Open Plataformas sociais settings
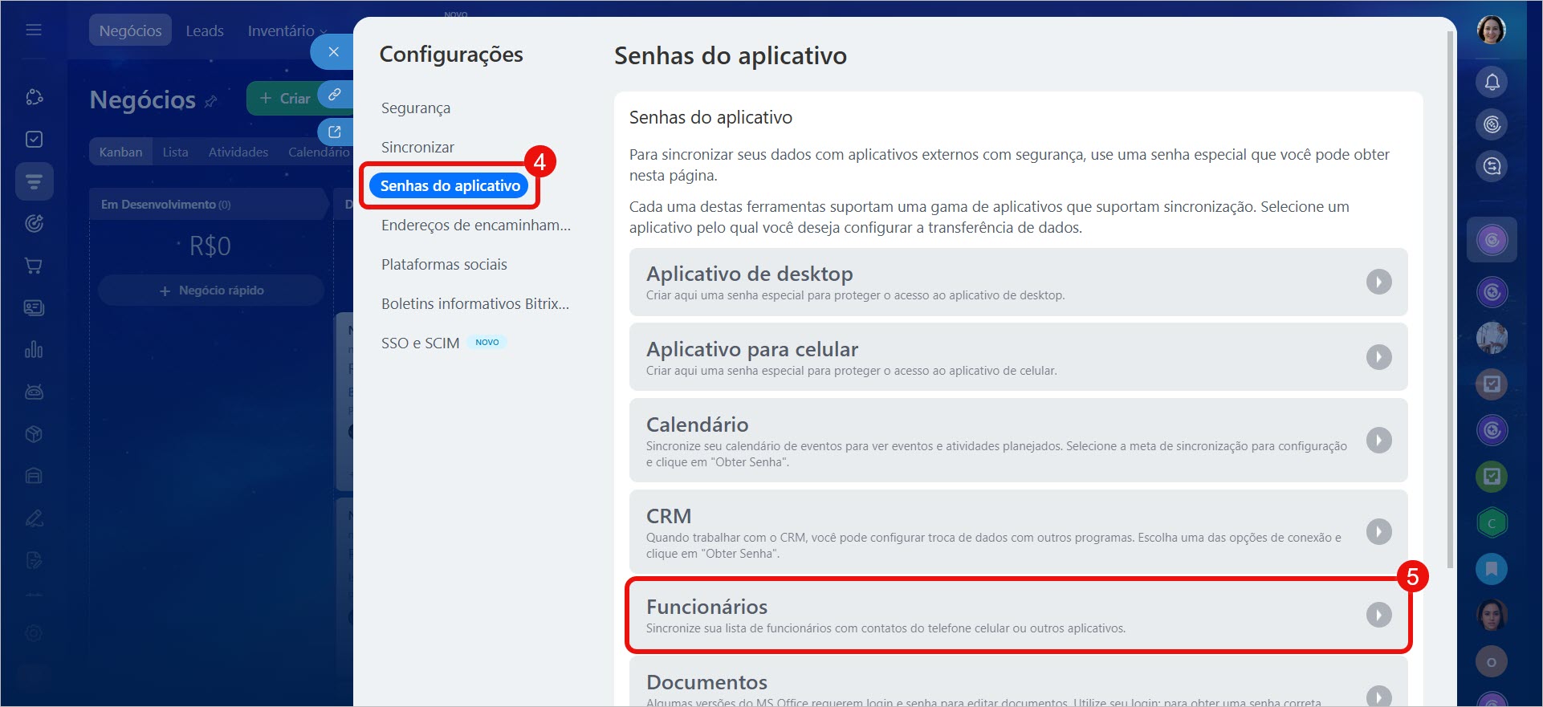The width and height of the screenshot is (1543, 707). coord(444,265)
